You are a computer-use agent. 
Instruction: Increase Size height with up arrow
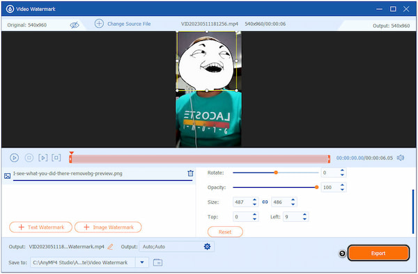[293, 200]
